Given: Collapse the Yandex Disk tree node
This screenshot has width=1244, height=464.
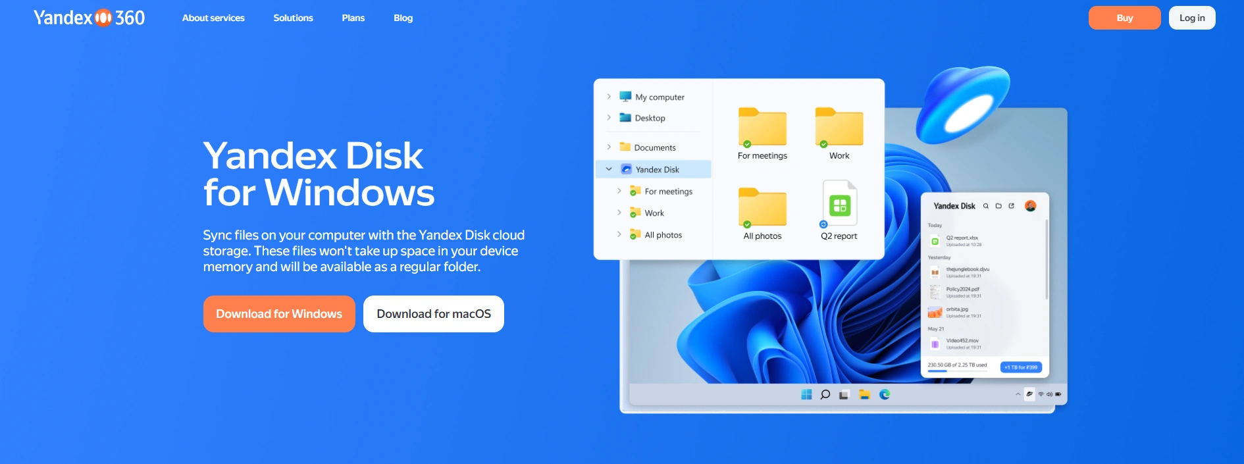Looking at the screenshot, I should (x=609, y=169).
